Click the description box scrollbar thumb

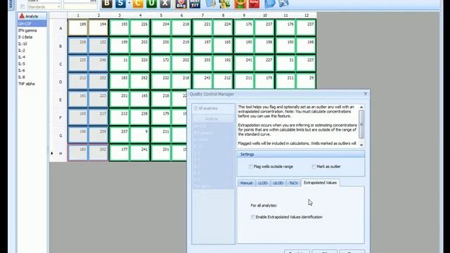[361, 124]
